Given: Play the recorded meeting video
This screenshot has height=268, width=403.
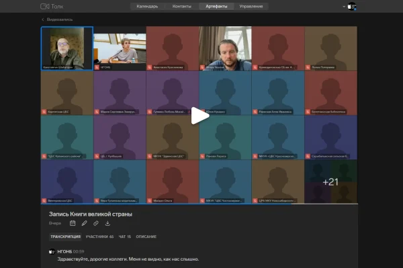Looking at the screenshot, I should 199,115.
